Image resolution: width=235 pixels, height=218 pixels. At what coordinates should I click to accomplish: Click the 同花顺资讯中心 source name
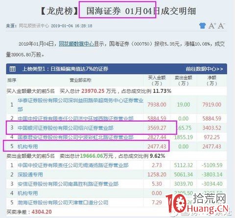point(34,26)
